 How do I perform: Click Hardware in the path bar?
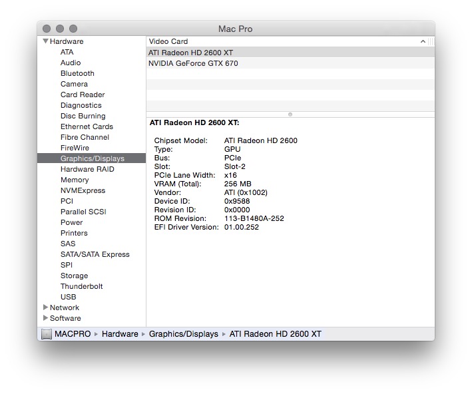pyautogui.click(x=120, y=334)
